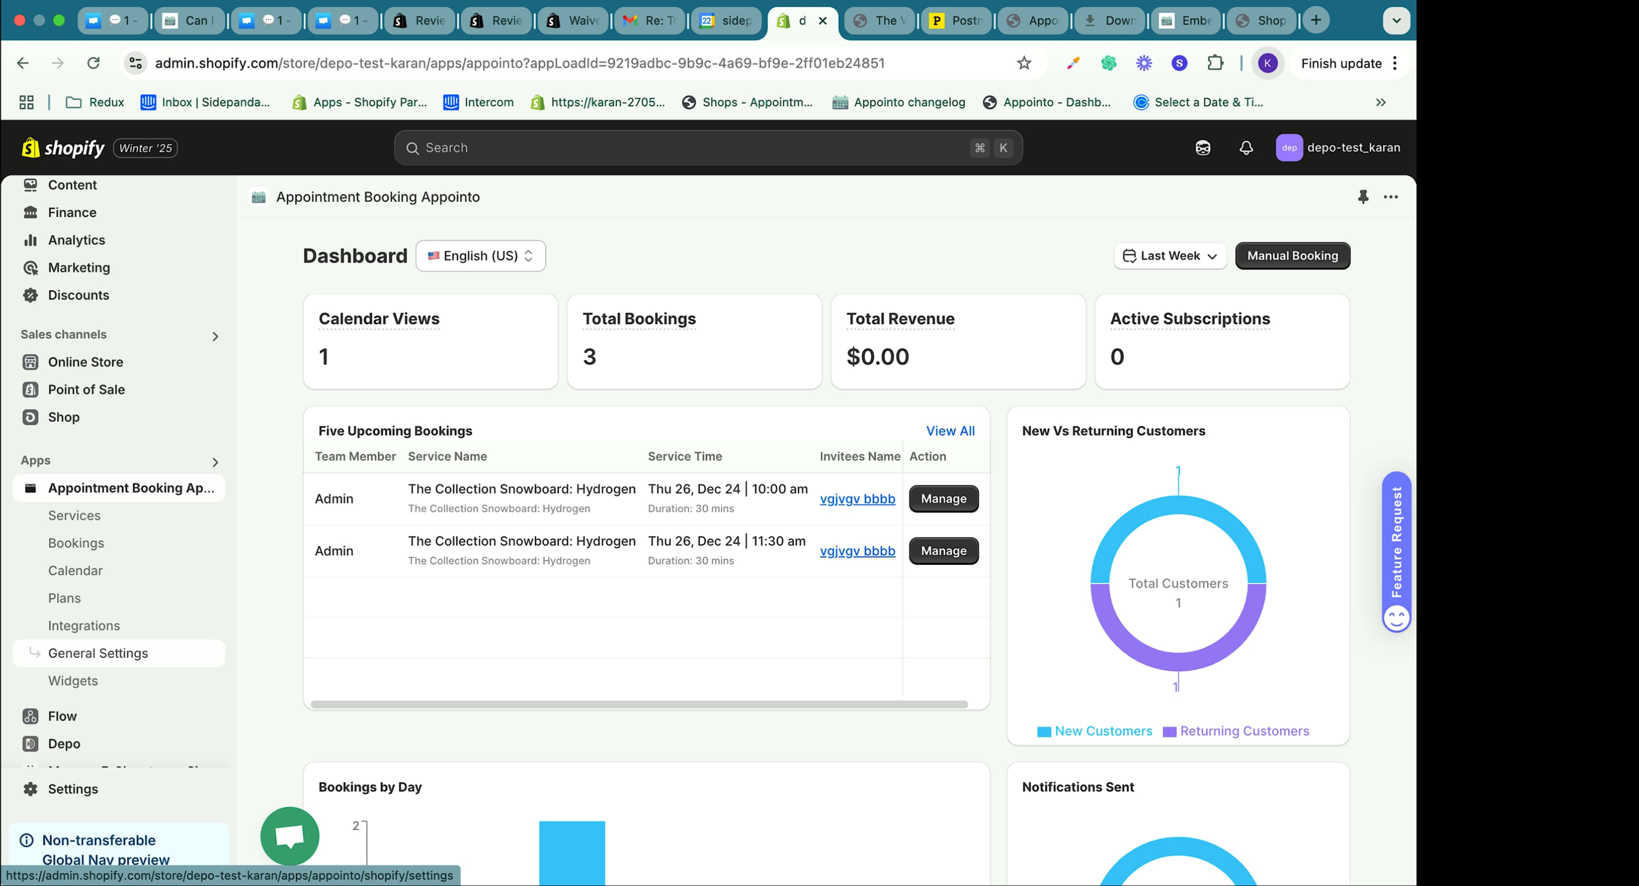Open the Redux bookmarks folder
1639x886 pixels.
(95, 102)
